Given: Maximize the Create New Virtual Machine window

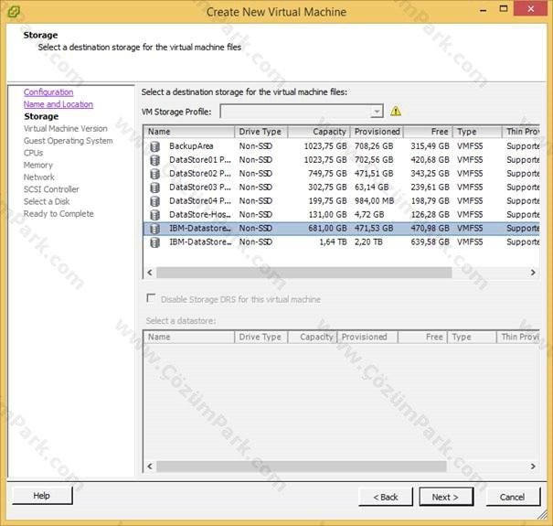Looking at the screenshot, I should pyautogui.click(x=504, y=9).
